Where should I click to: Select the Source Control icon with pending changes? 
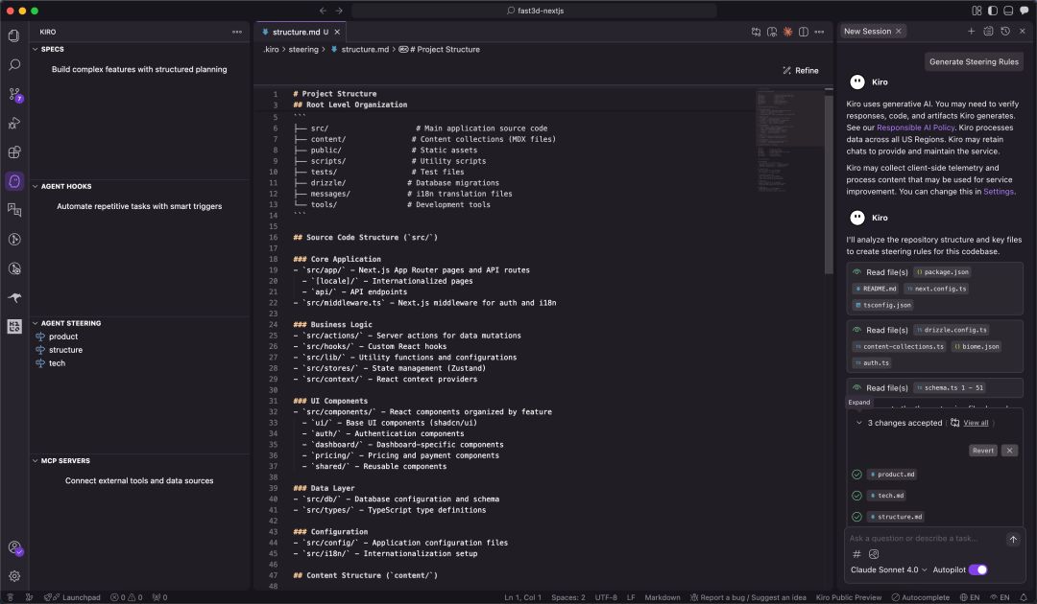[x=14, y=94]
